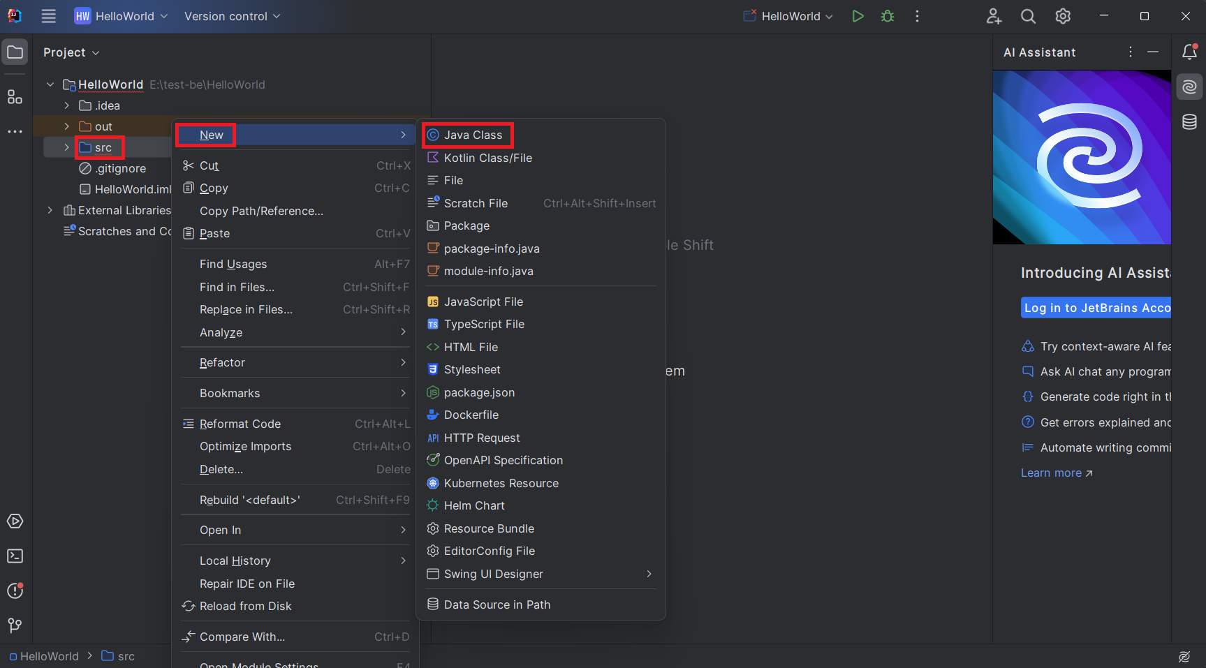Screen dimensions: 1206x668
Task: Create a new JavaScript File
Action: 541,302
